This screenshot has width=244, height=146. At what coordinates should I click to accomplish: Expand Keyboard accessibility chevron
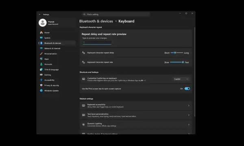coord(189,106)
